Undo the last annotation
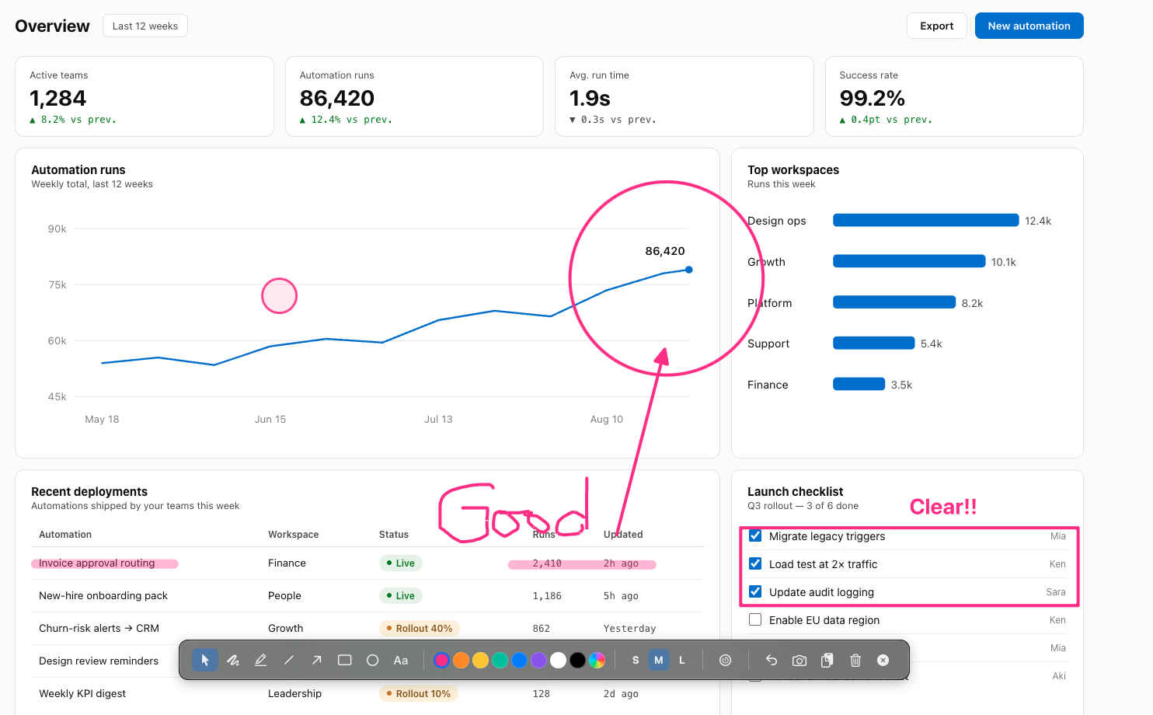 [x=772, y=660]
